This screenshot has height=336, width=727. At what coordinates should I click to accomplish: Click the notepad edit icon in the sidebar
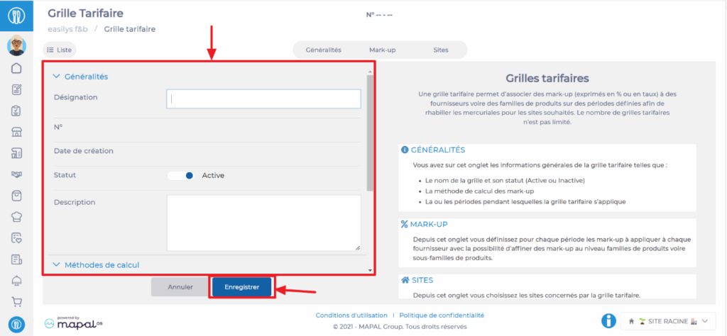(x=16, y=90)
